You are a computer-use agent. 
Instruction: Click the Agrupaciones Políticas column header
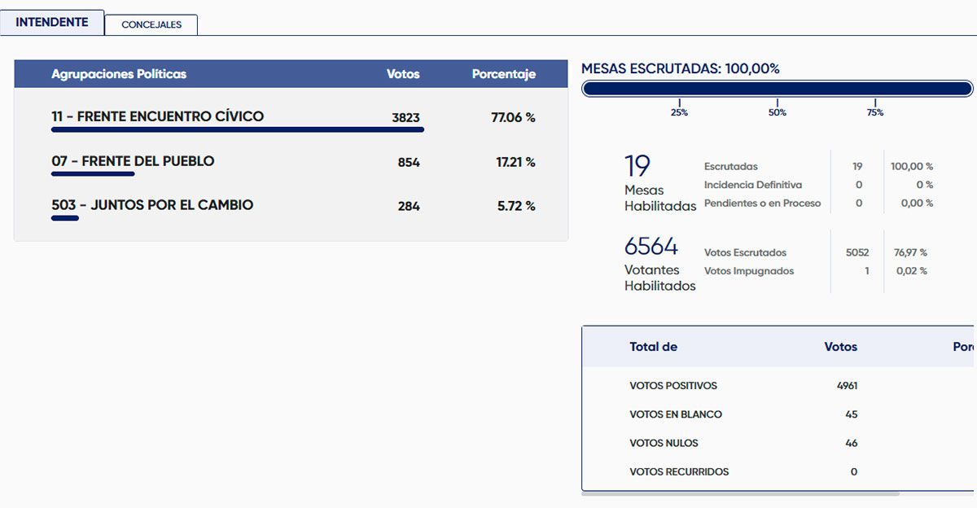click(119, 74)
